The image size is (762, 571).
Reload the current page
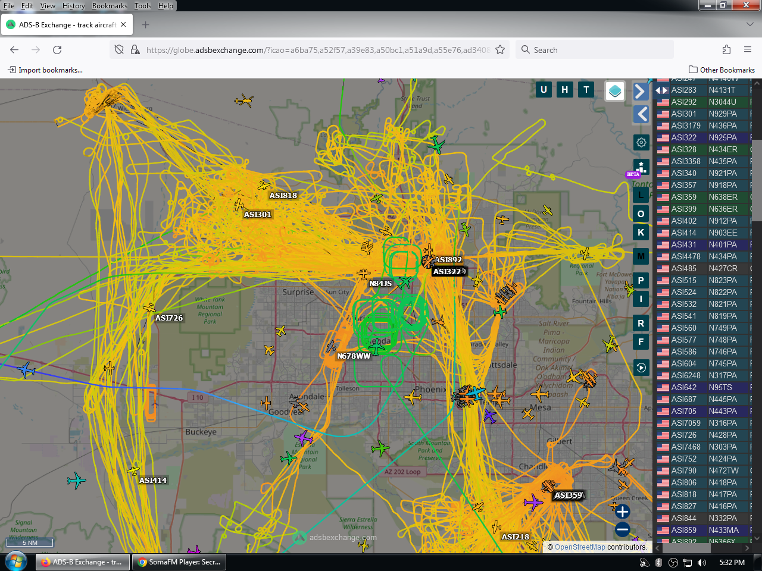point(57,50)
